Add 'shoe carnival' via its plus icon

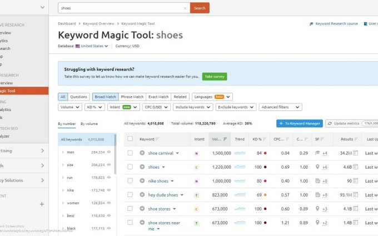[142, 153]
